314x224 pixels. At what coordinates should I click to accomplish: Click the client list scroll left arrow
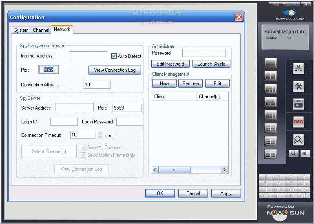pos(155,170)
